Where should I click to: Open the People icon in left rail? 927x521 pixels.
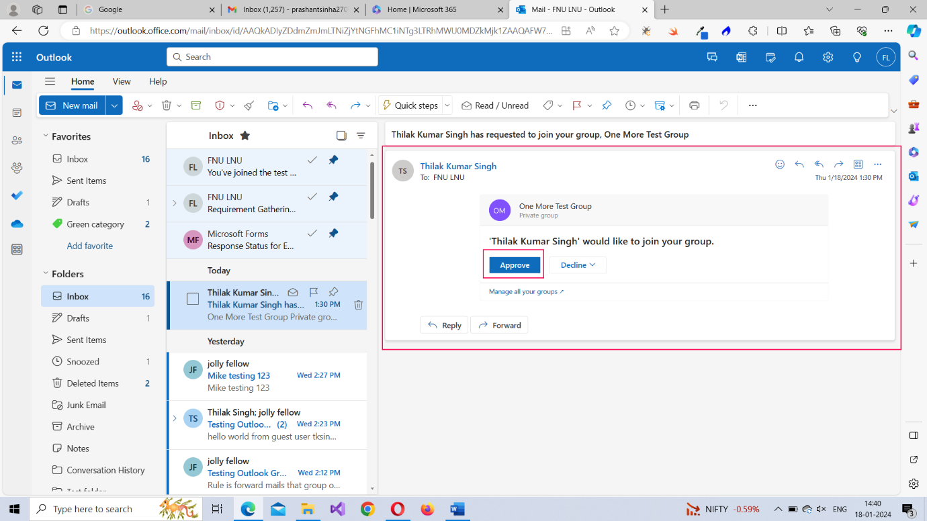(x=17, y=140)
